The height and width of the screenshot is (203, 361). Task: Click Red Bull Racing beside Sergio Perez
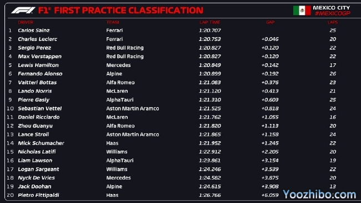125,48
